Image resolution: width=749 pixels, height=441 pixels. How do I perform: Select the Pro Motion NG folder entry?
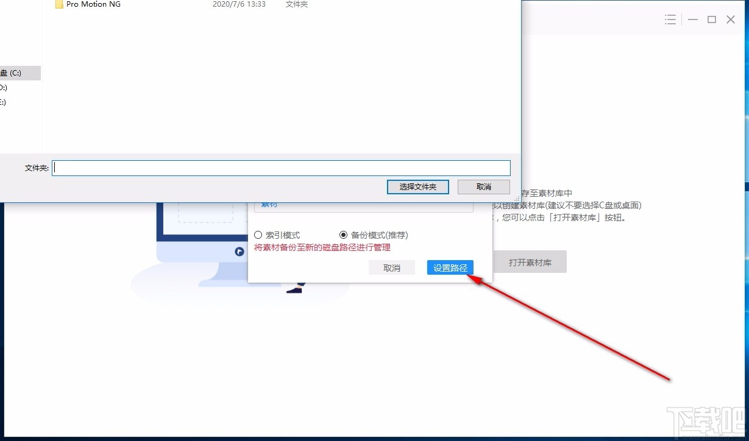tap(92, 4)
